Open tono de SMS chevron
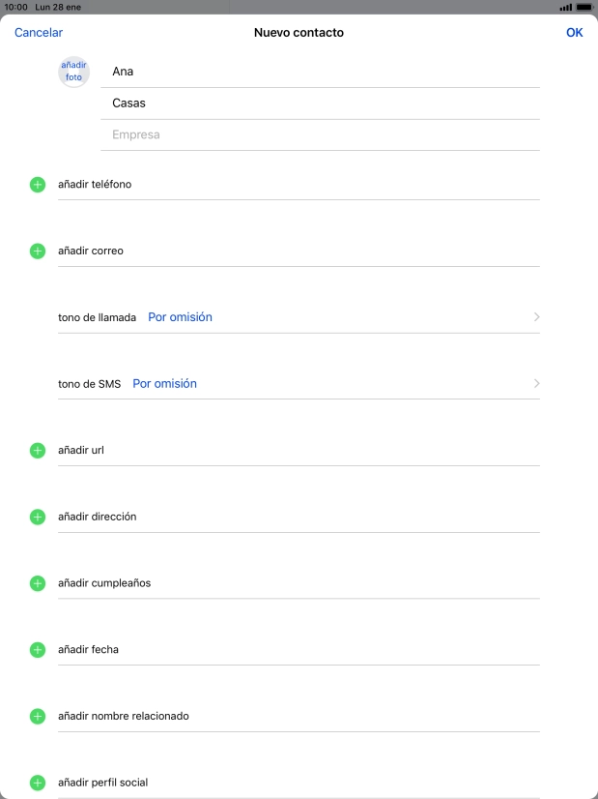Viewport: 598px width, 799px height. pyautogui.click(x=536, y=384)
